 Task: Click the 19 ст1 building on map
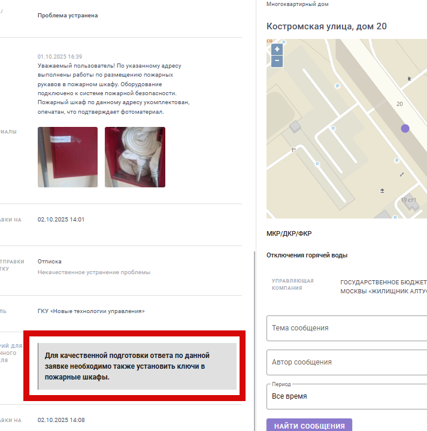tap(409, 200)
